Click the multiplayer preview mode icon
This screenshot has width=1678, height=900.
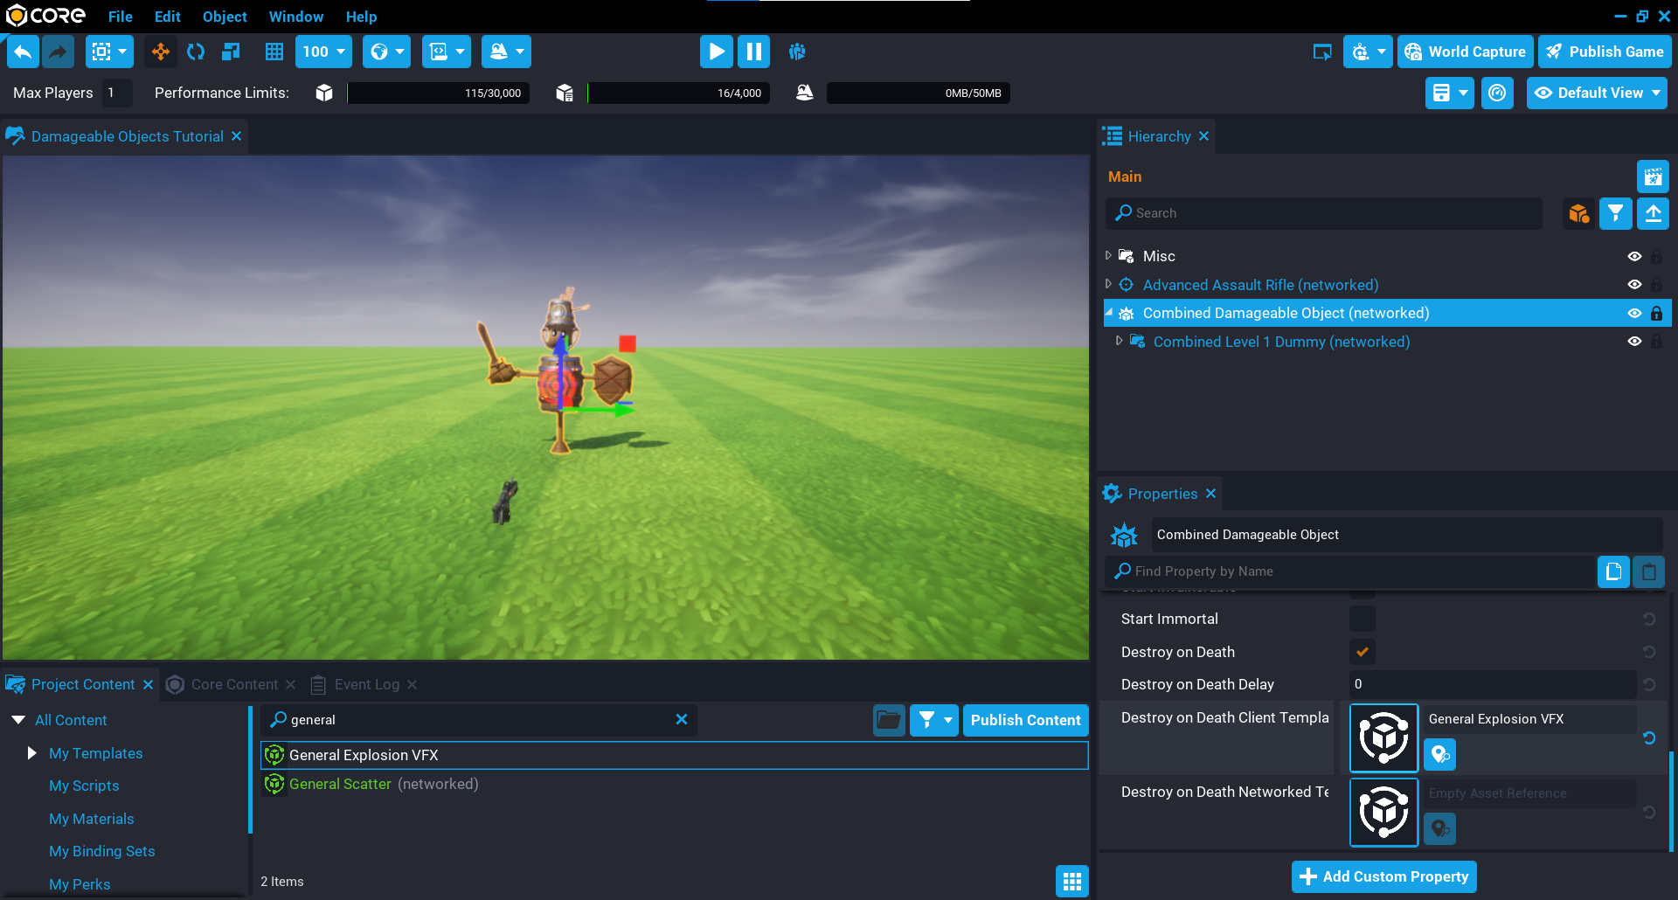(x=797, y=52)
